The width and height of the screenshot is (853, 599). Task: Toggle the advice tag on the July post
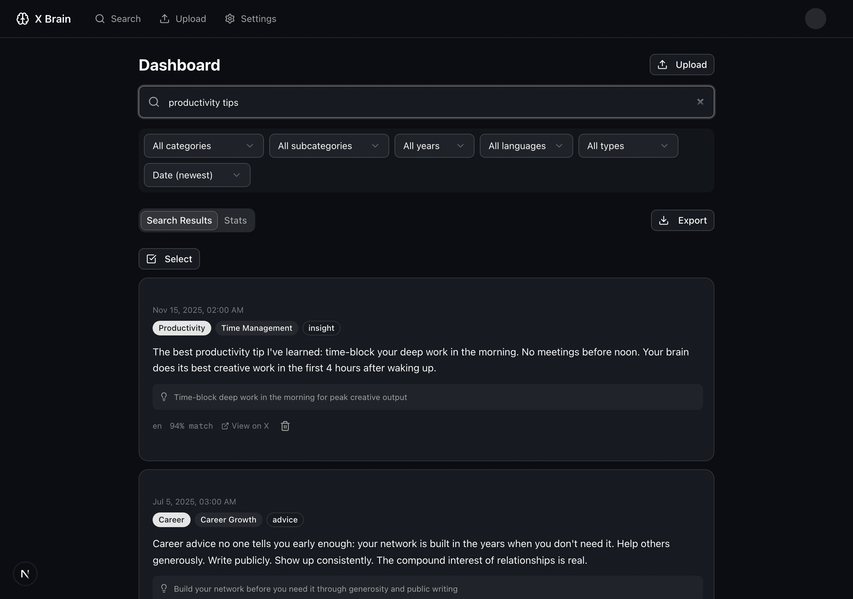pyautogui.click(x=285, y=519)
